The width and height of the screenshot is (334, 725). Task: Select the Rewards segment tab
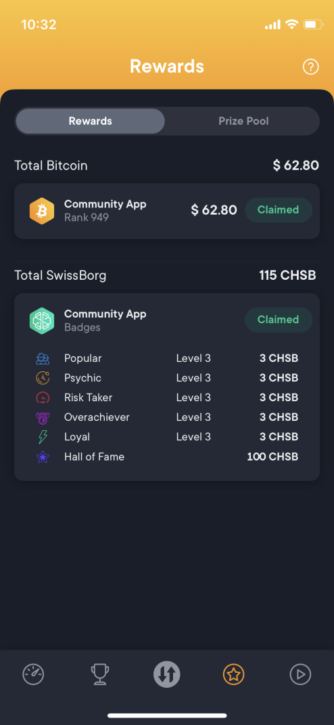pos(91,121)
